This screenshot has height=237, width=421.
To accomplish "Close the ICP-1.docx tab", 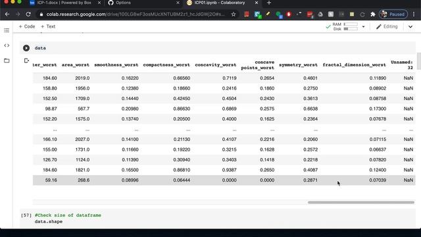I will pos(99,3).
